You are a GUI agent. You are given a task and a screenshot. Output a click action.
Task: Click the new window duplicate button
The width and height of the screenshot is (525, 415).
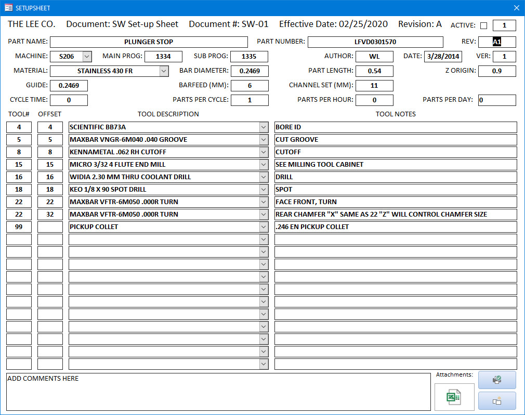pos(497,400)
